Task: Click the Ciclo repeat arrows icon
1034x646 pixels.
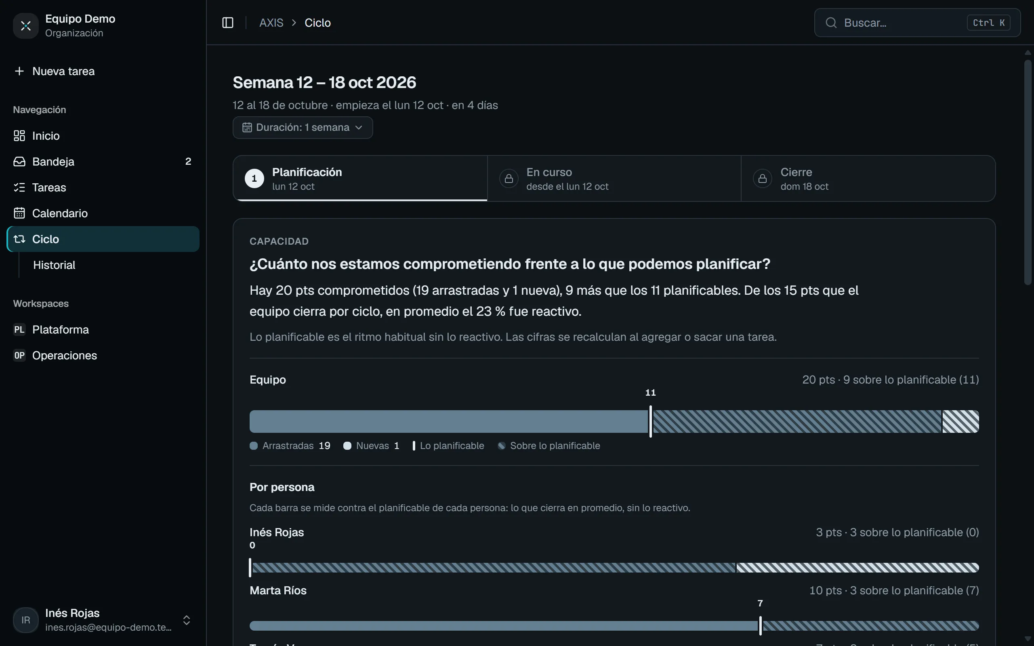Action: (x=19, y=239)
